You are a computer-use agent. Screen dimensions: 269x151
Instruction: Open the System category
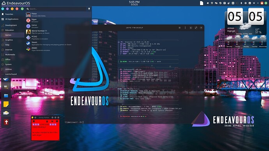(x=12, y=64)
